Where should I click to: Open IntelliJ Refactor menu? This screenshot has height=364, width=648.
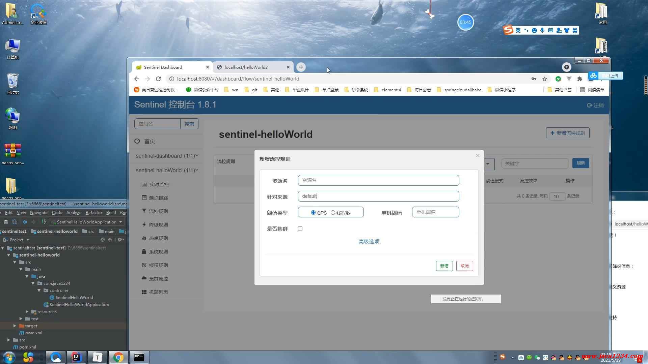click(93, 213)
